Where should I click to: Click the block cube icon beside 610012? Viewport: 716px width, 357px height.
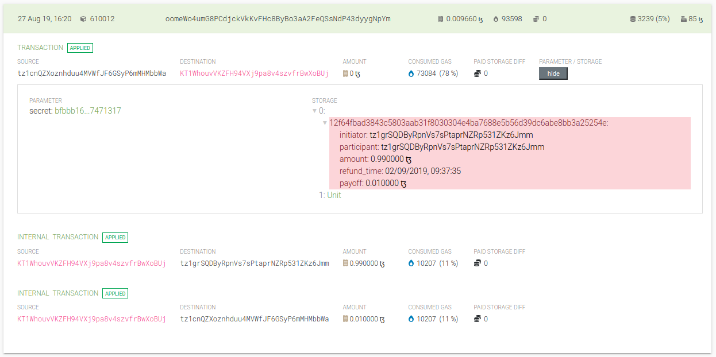tap(83, 19)
